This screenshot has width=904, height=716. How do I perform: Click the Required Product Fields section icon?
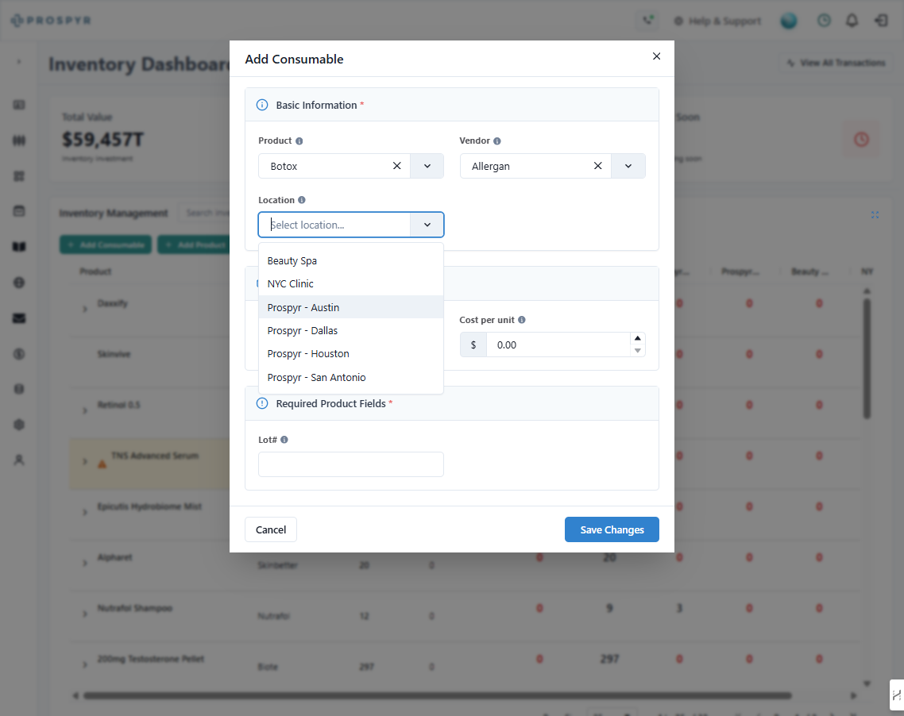262,403
